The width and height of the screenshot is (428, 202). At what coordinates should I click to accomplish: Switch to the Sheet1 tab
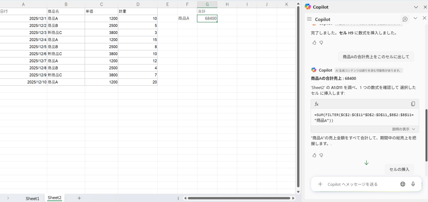[32, 199]
